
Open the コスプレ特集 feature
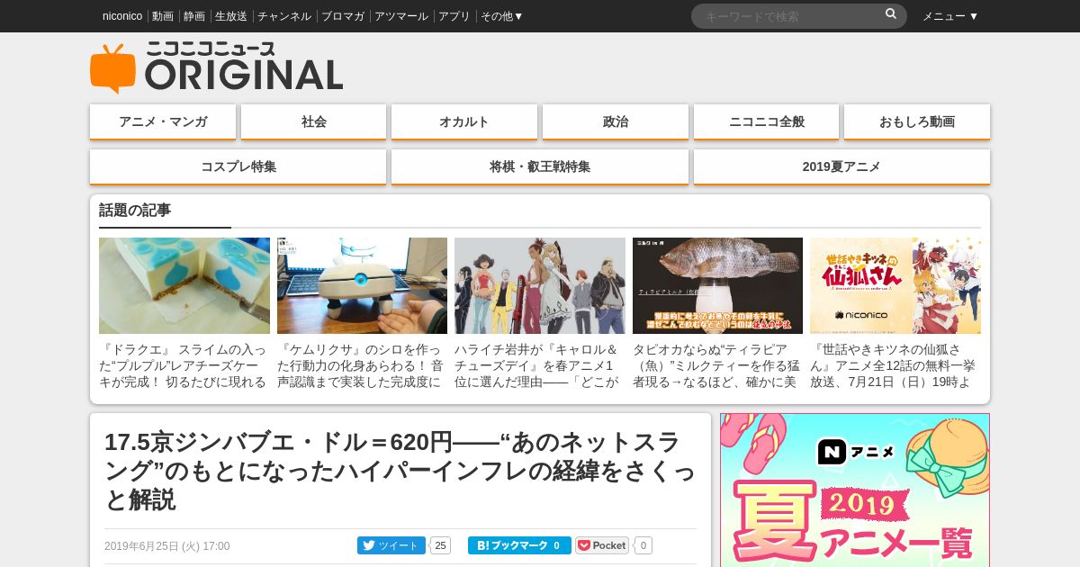click(238, 166)
